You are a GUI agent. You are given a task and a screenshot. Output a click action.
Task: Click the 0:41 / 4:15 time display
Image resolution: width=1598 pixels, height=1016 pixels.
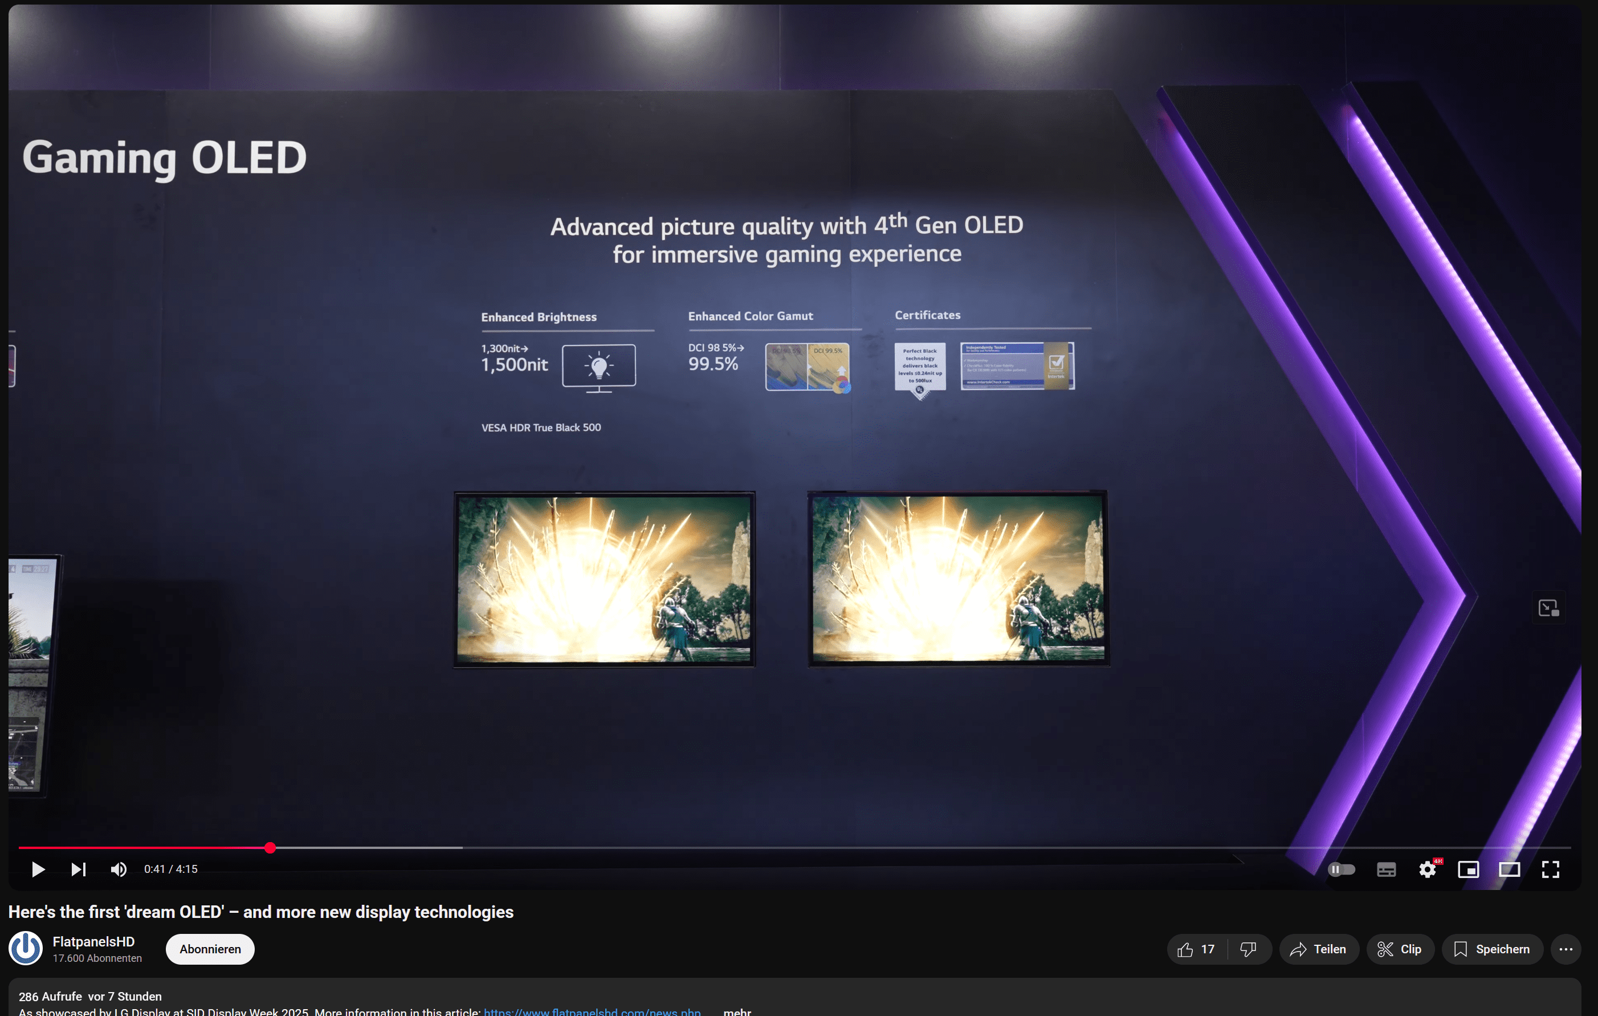(x=171, y=869)
